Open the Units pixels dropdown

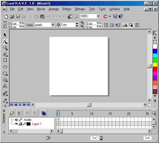click(x=53, y=25)
